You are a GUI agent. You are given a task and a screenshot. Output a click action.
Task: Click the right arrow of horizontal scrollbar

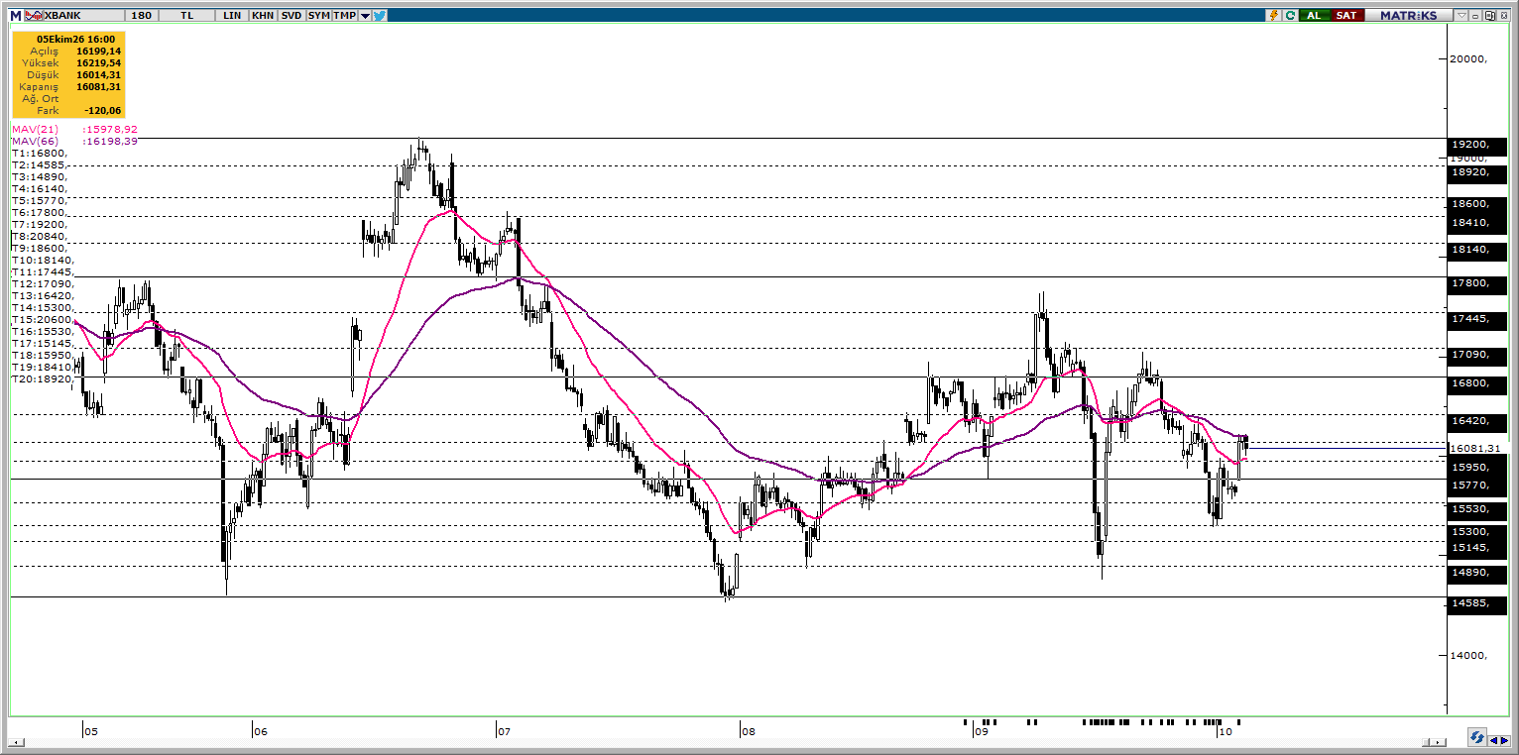tap(1438, 742)
